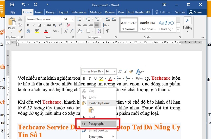Expand the Styles gallery More arrow
The width and height of the screenshot is (211, 139).
(178, 30)
